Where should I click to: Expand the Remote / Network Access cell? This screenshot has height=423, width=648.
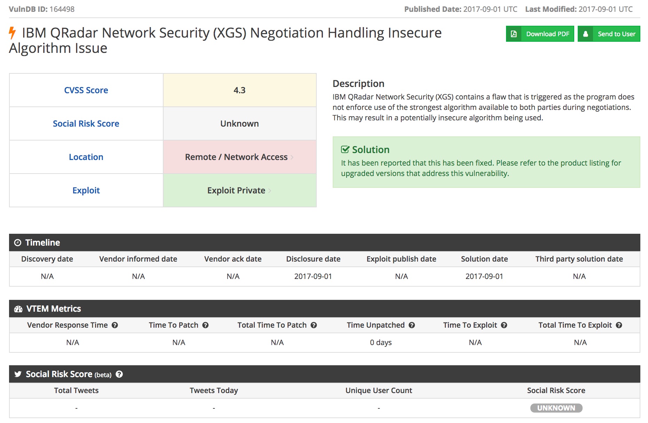239,157
